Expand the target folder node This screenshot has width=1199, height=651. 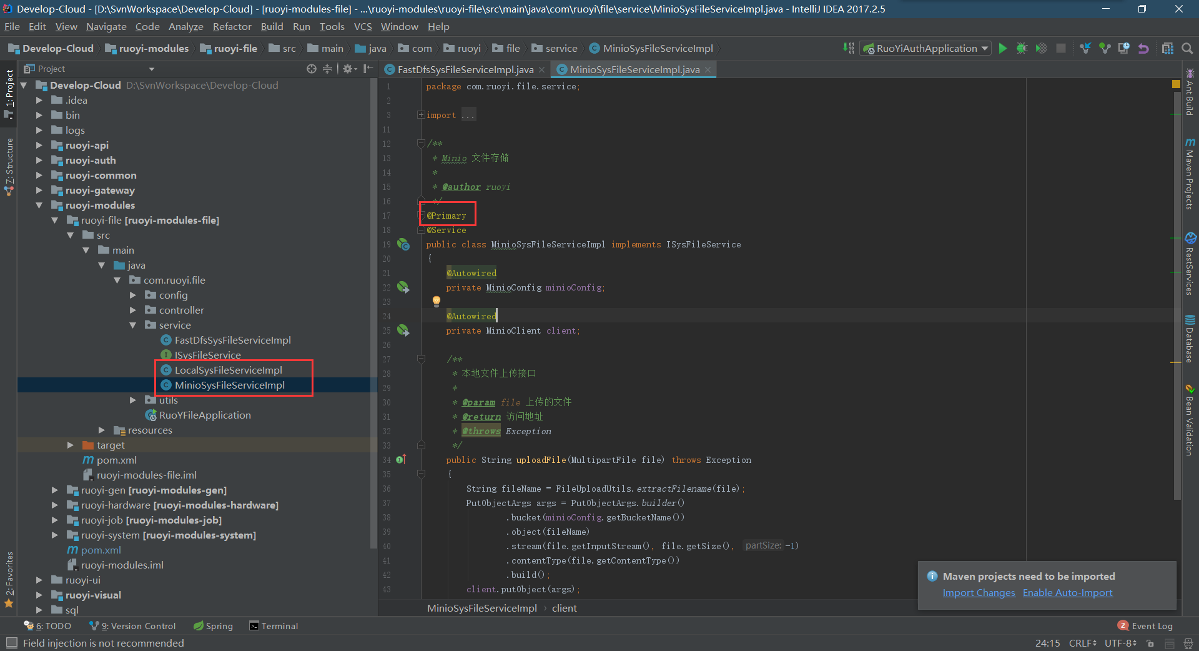pyautogui.click(x=70, y=445)
